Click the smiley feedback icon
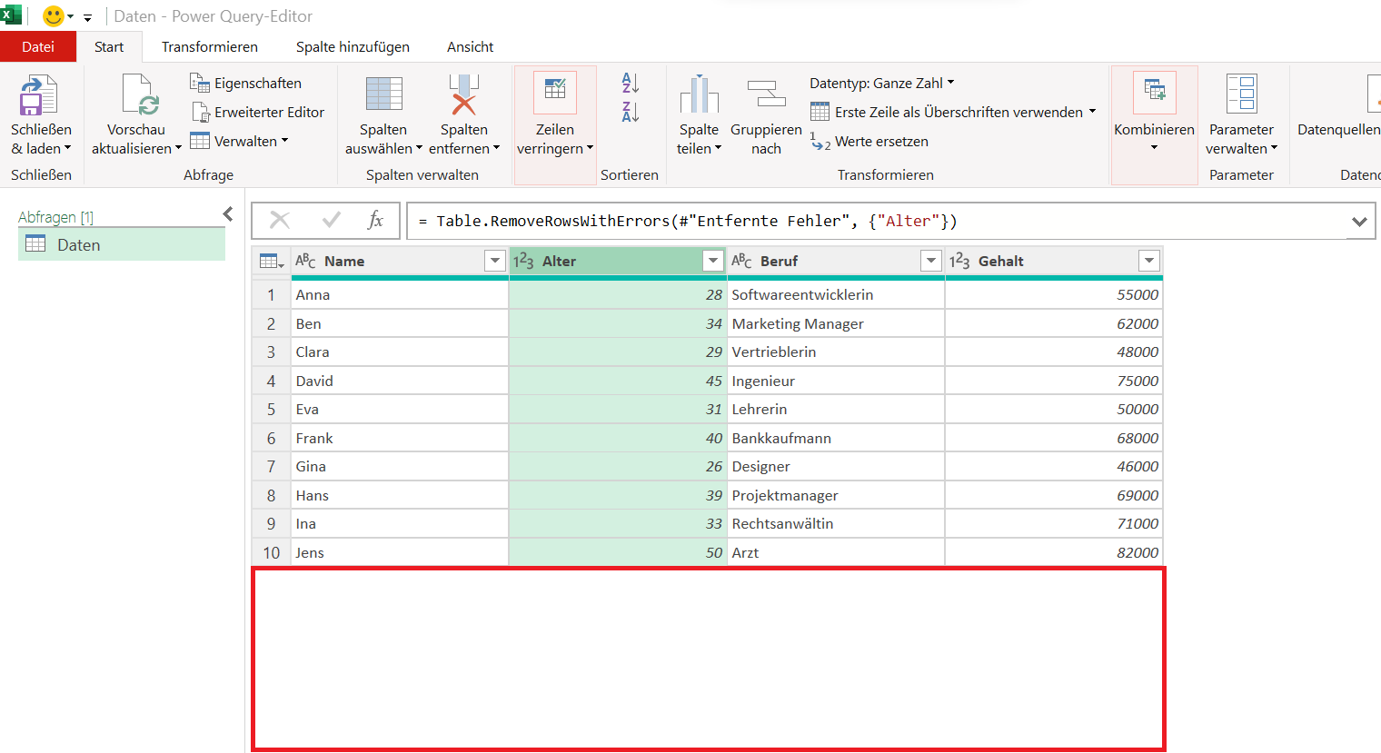The width and height of the screenshot is (1381, 753). click(x=54, y=16)
